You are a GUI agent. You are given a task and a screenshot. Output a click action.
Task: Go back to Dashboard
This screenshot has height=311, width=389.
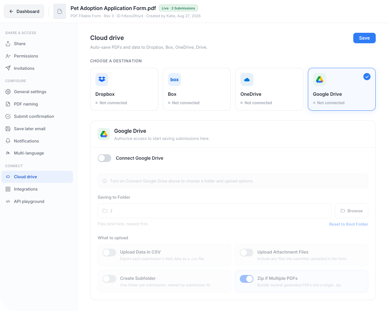(x=24, y=11)
